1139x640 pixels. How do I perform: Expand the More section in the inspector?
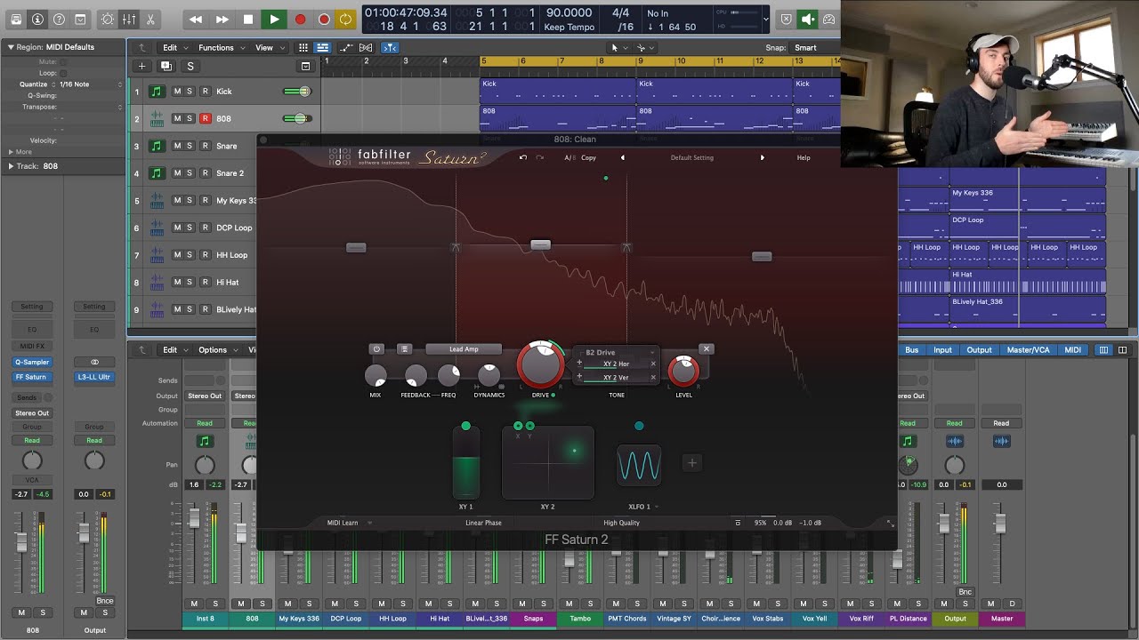(x=20, y=152)
